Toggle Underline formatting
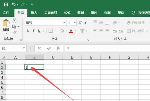The height and width of the screenshot is (101, 150). click(x=39, y=31)
